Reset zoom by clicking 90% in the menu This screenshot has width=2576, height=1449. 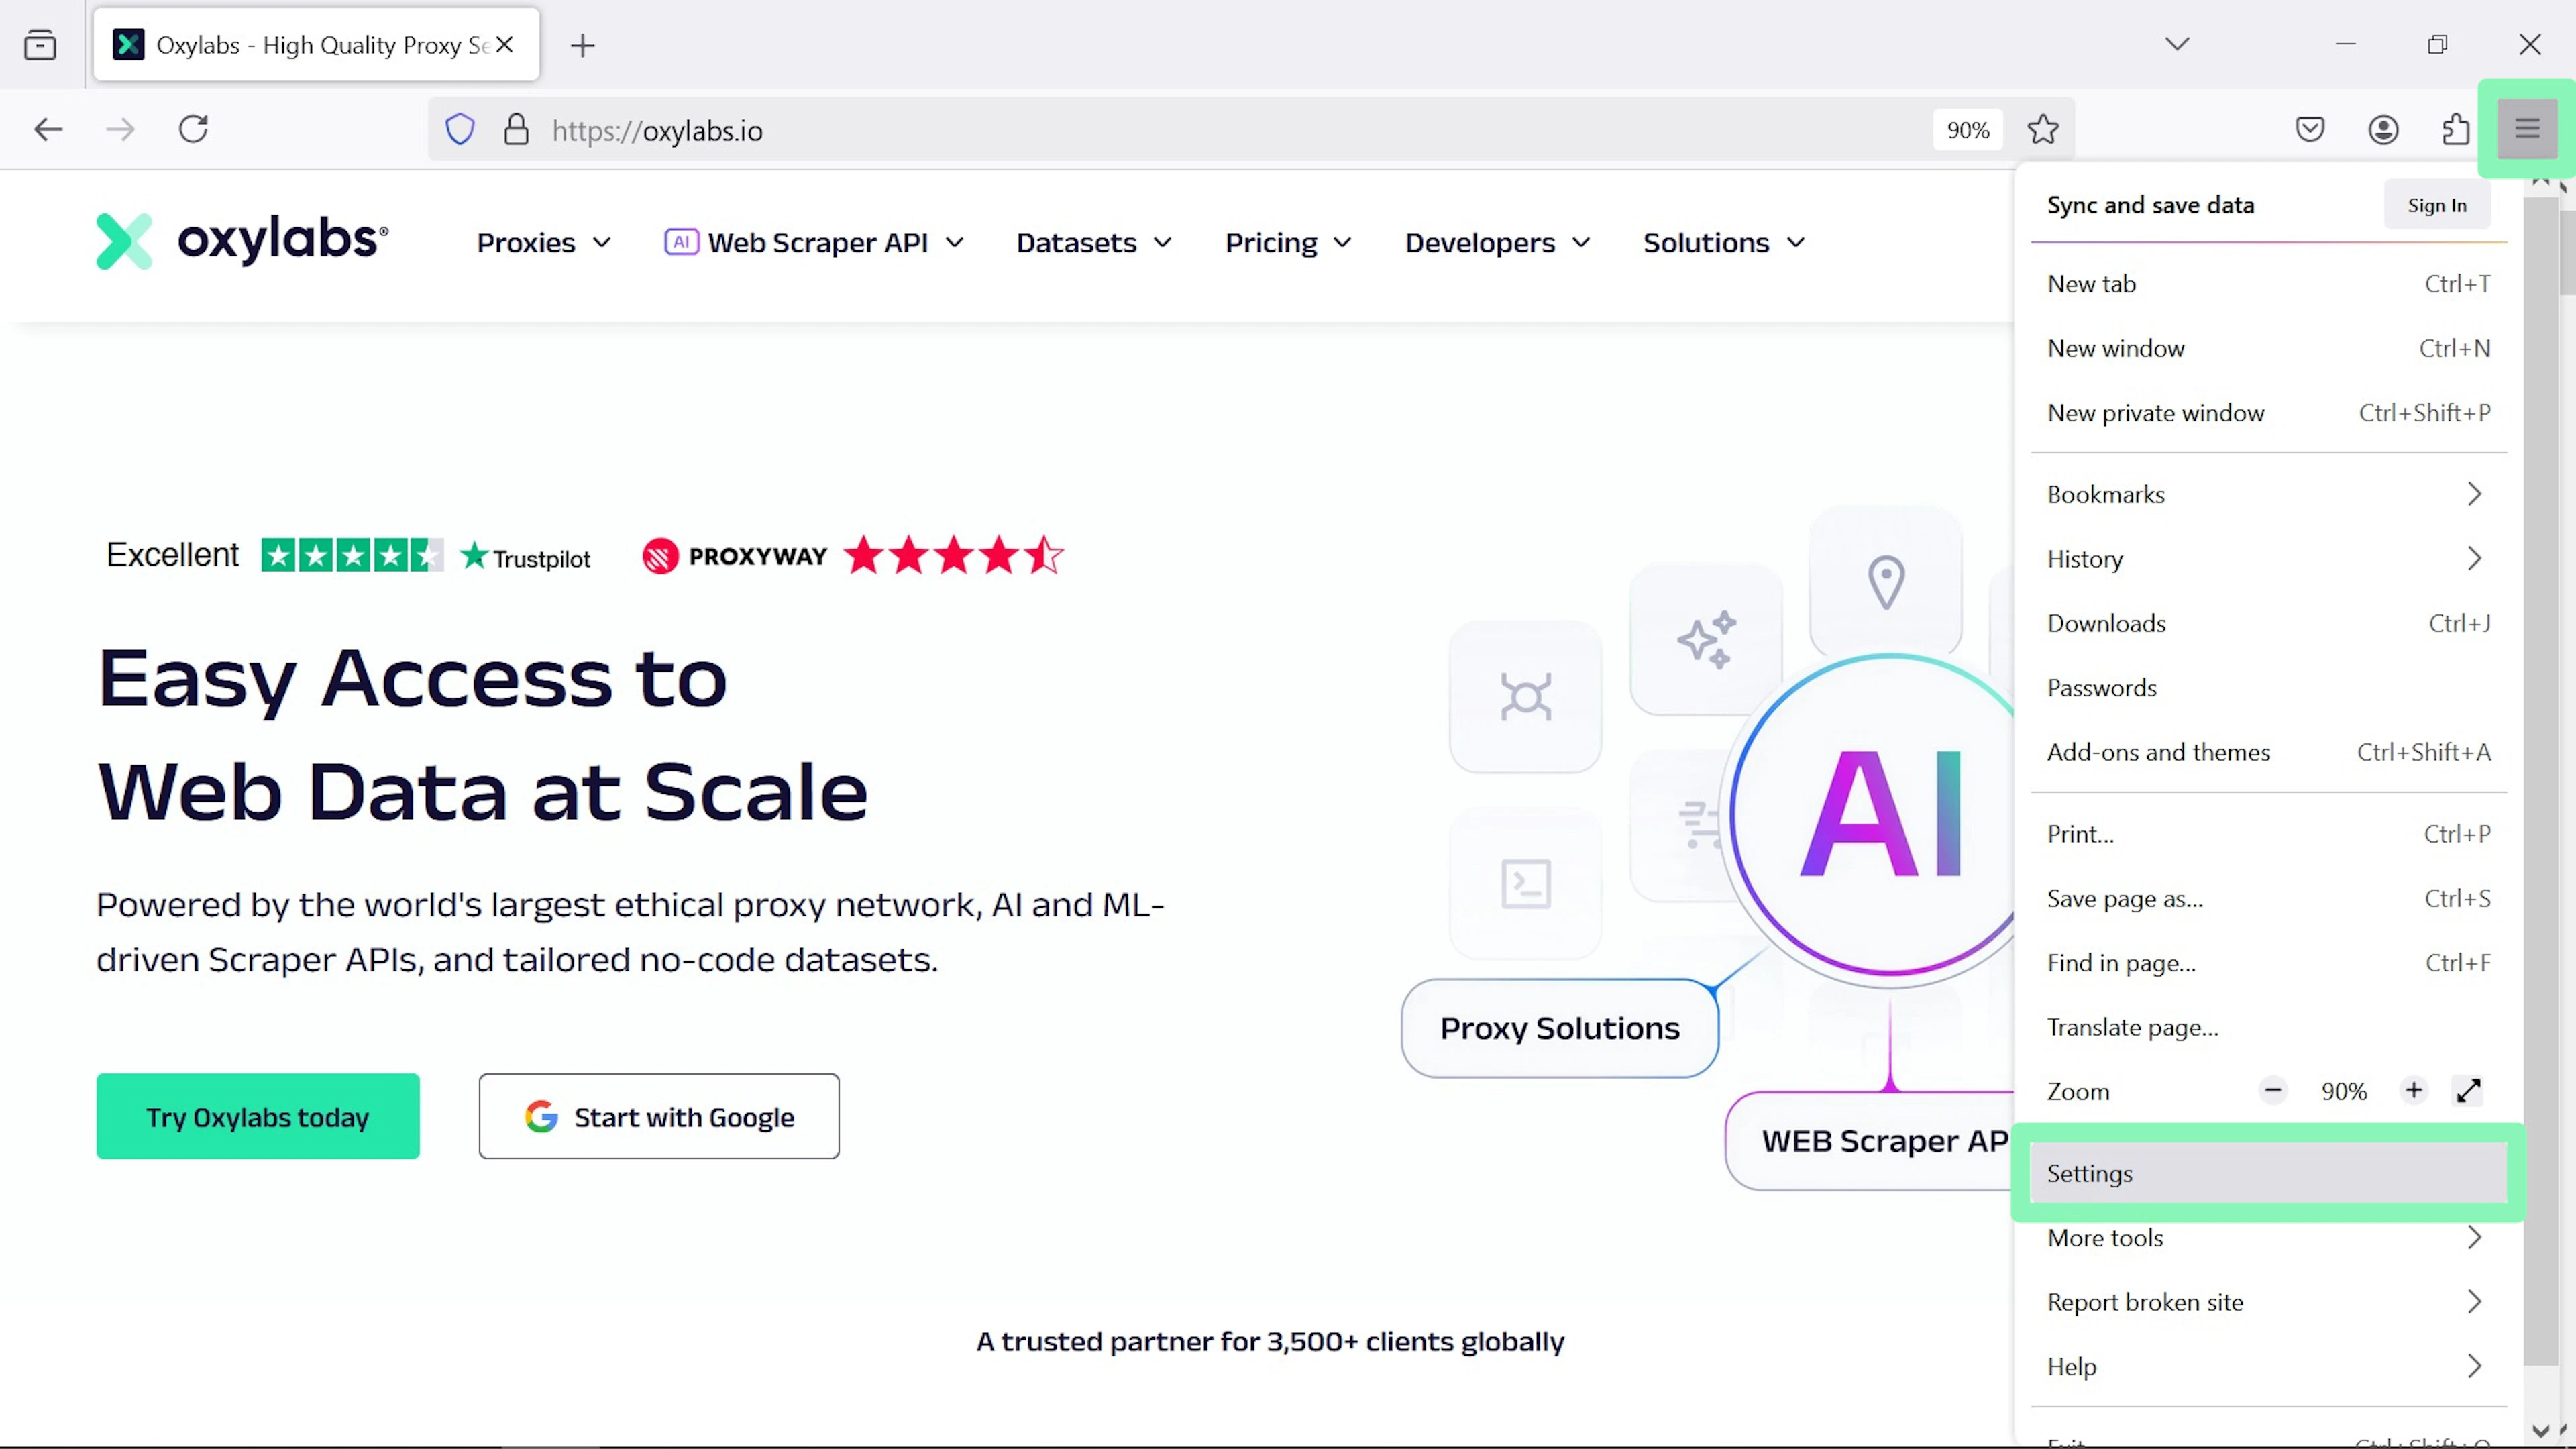[2344, 1092]
